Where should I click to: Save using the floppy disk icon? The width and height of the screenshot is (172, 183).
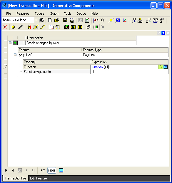click(x=65, y=20)
